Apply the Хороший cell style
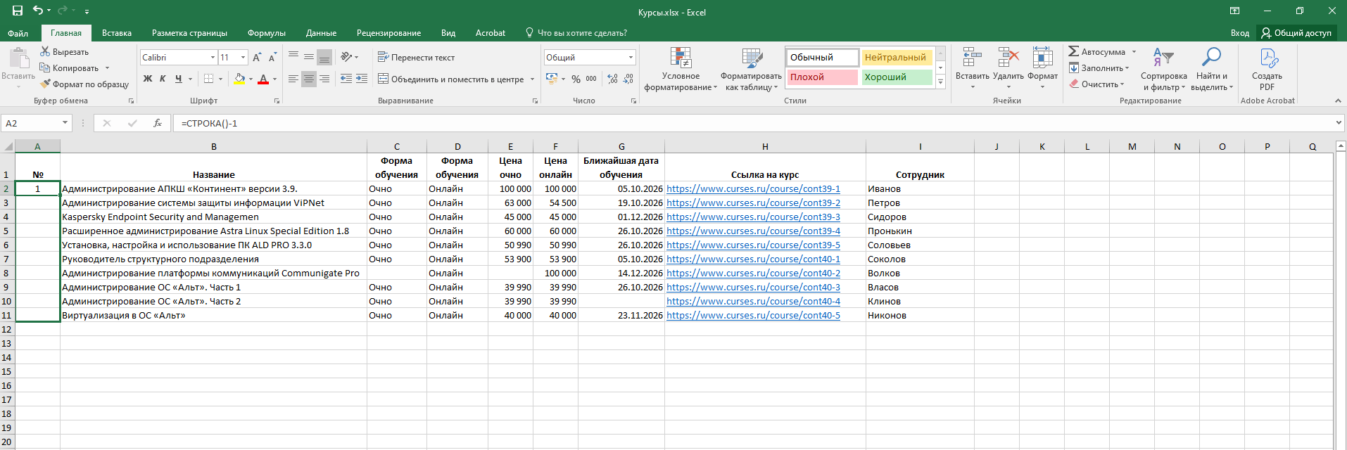The width and height of the screenshot is (1347, 450). click(897, 77)
